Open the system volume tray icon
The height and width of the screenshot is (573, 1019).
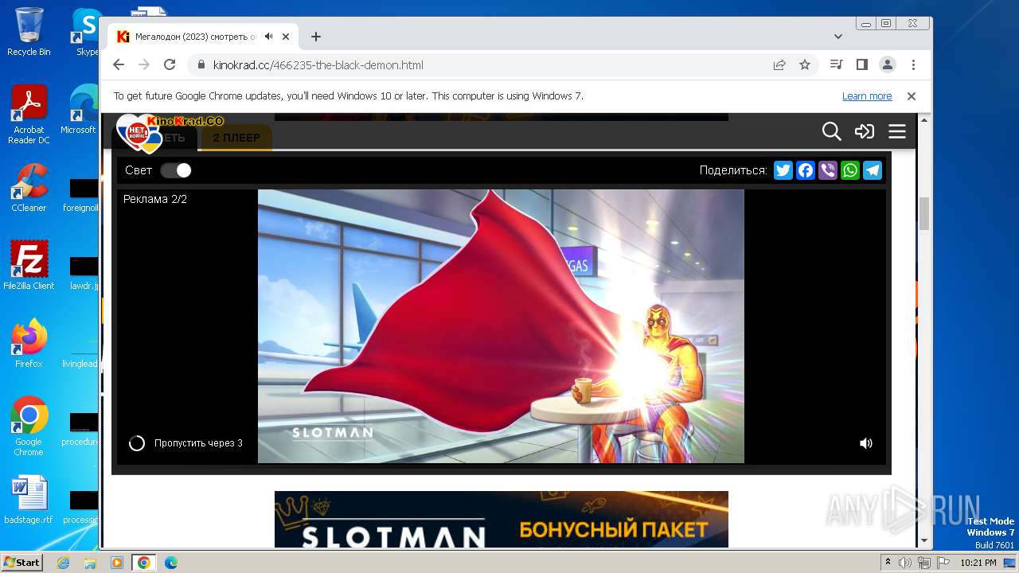tap(905, 563)
